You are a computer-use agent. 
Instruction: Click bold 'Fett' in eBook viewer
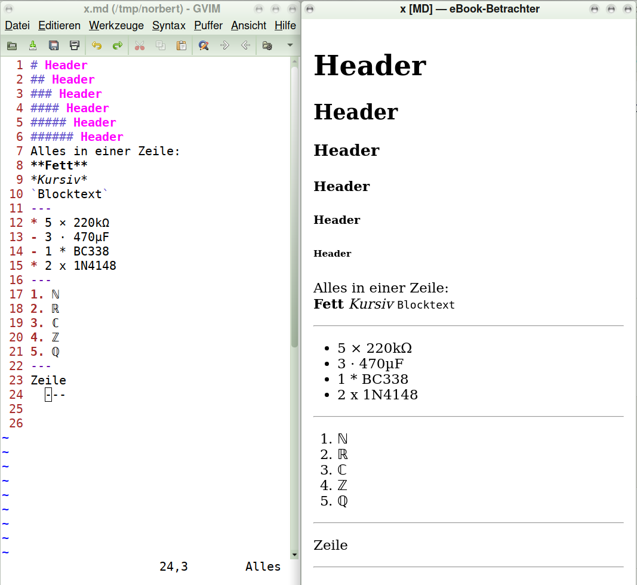(x=329, y=304)
